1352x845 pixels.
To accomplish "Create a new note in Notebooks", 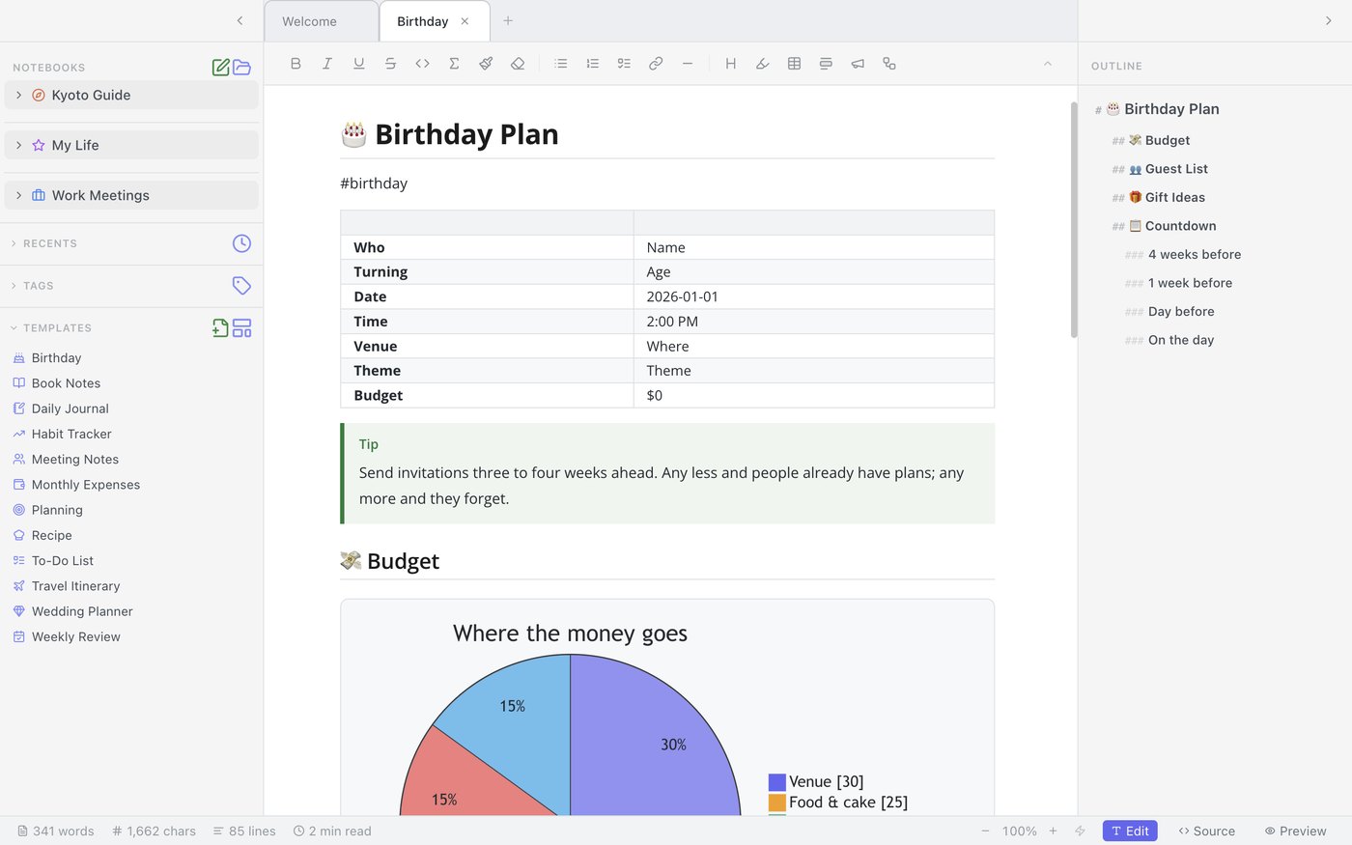I will [221, 67].
